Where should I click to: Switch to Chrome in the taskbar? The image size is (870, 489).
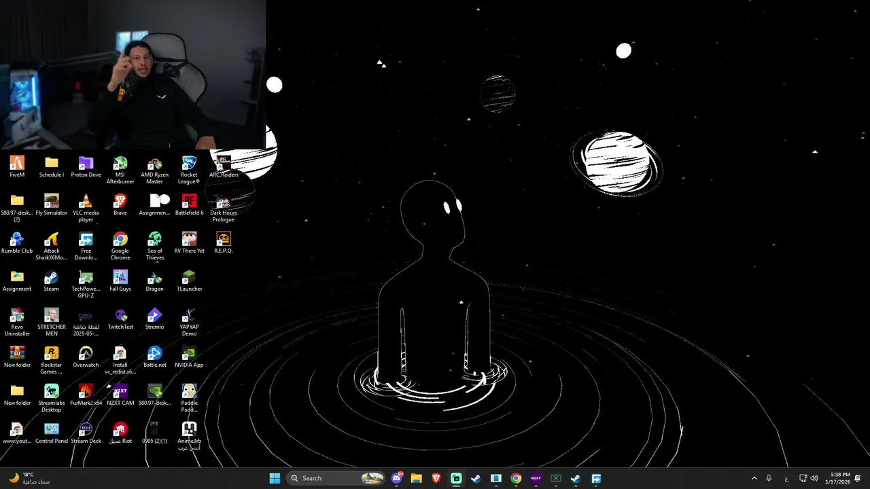[516, 478]
